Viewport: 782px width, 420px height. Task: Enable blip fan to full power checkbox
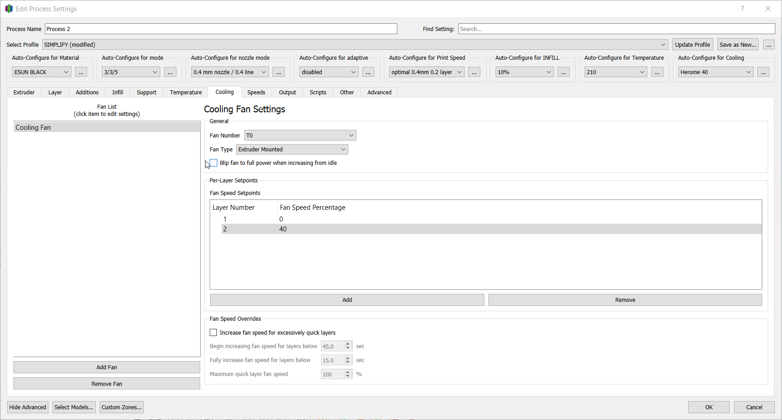coord(214,163)
